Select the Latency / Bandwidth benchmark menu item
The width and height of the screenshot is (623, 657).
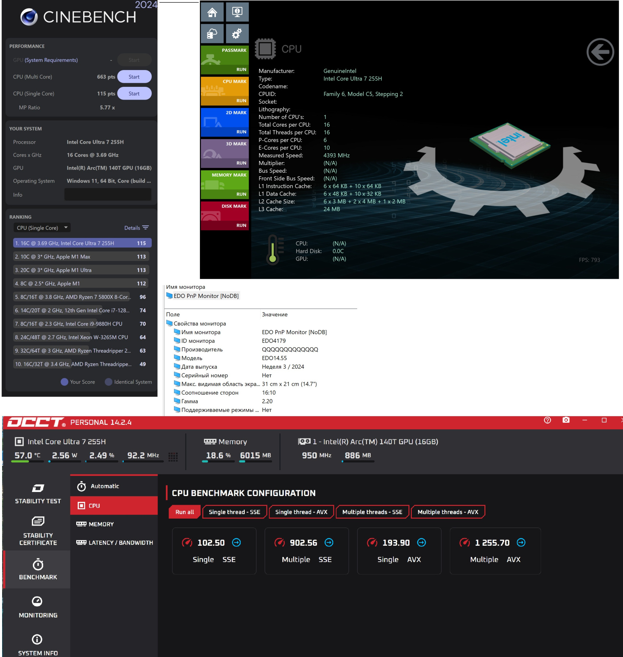tap(114, 543)
